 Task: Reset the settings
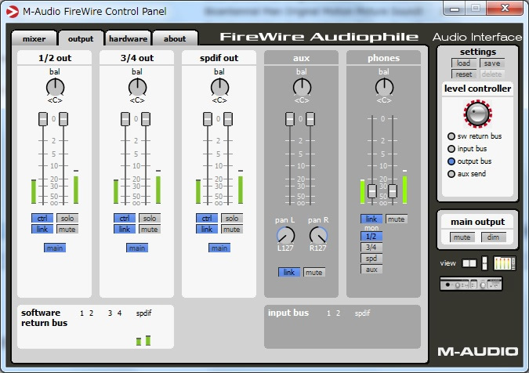click(464, 74)
